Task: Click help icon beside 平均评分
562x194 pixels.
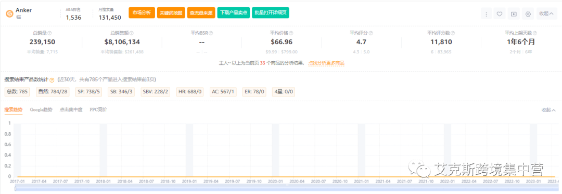Action: coord(371,33)
